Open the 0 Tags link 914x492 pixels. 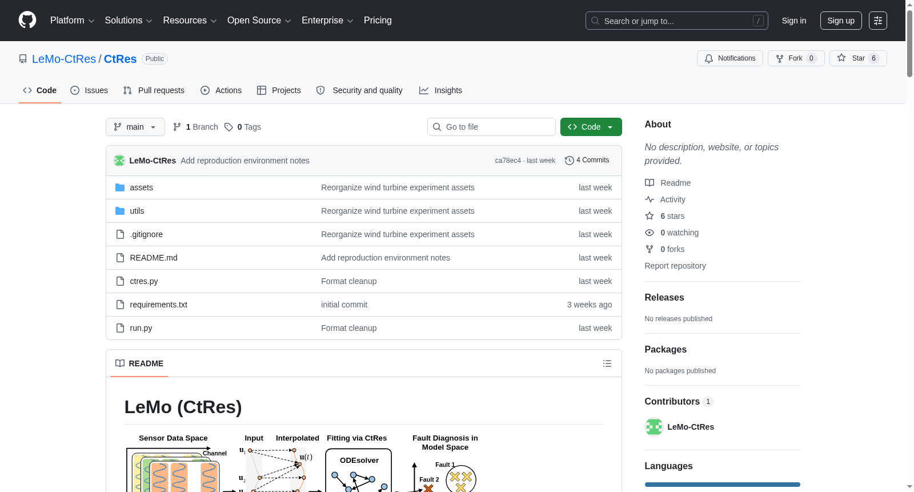click(x=243, y=127)
